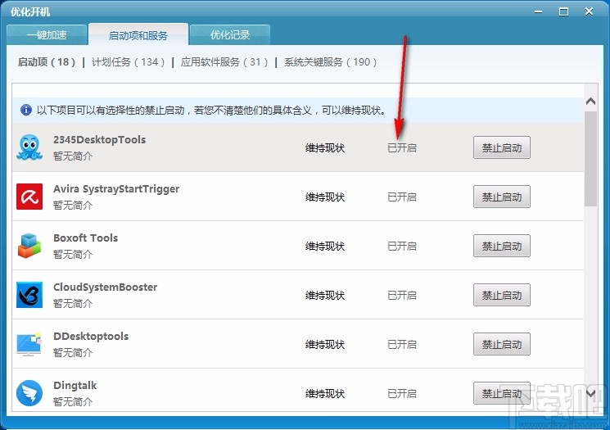
Task: Click the scroll up arrow of the list
Action: pos(590,102)
